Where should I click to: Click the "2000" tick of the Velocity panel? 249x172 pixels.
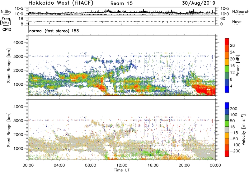pyautogui.click(x=18, y=134)
